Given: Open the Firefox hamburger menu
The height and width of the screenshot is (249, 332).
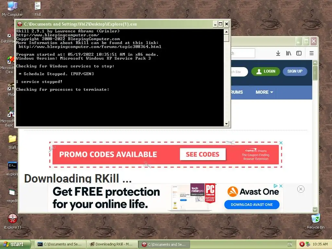Looking at the screenshot, I should (x=312, y=53).
